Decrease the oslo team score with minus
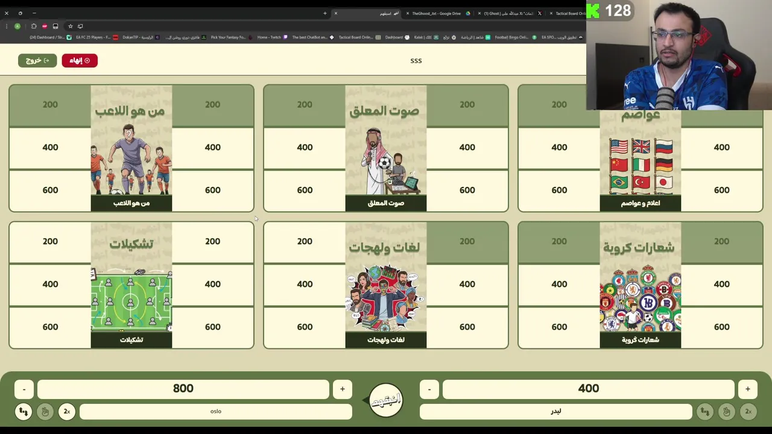The width and height of the screenshot is (772, 434). 24,389
